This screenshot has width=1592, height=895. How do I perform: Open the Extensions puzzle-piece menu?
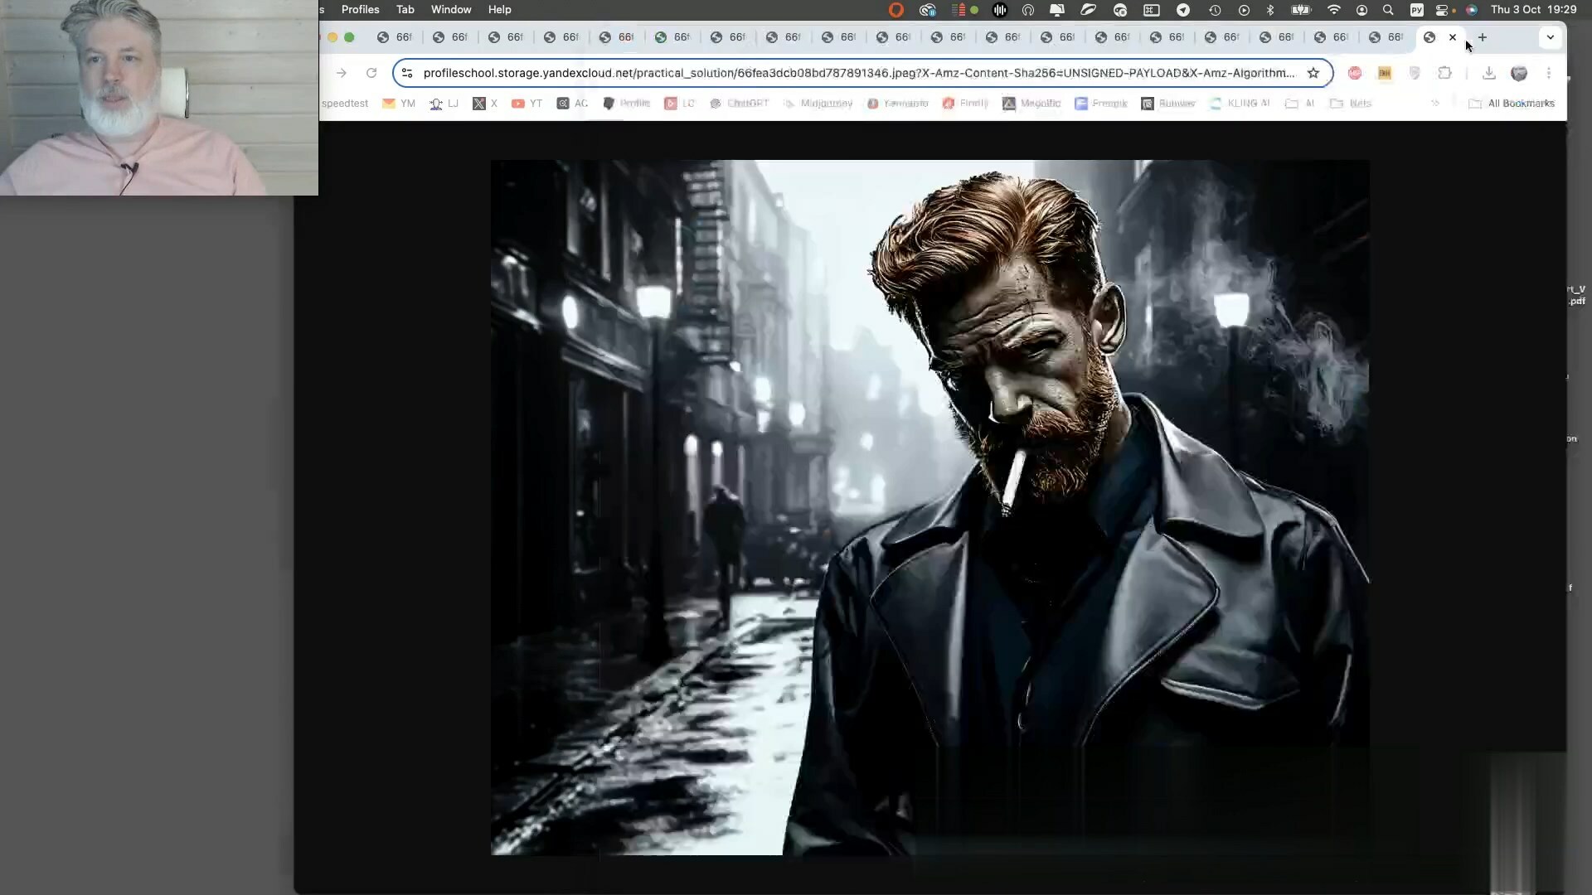pyautogui.click(x=1444, y=73)
